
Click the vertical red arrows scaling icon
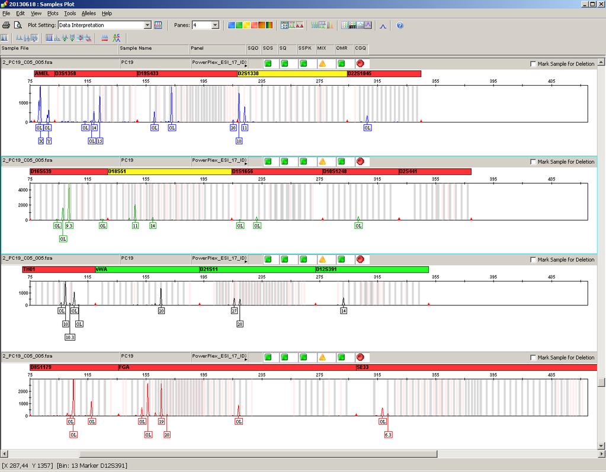(x=80, y=38)
